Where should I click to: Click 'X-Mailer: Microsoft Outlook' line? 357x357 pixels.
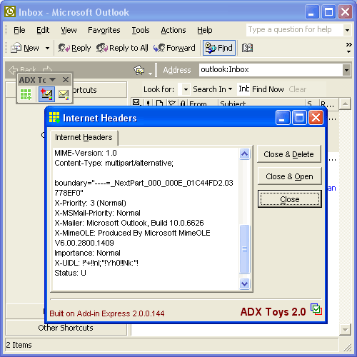(x=129, y=223)
